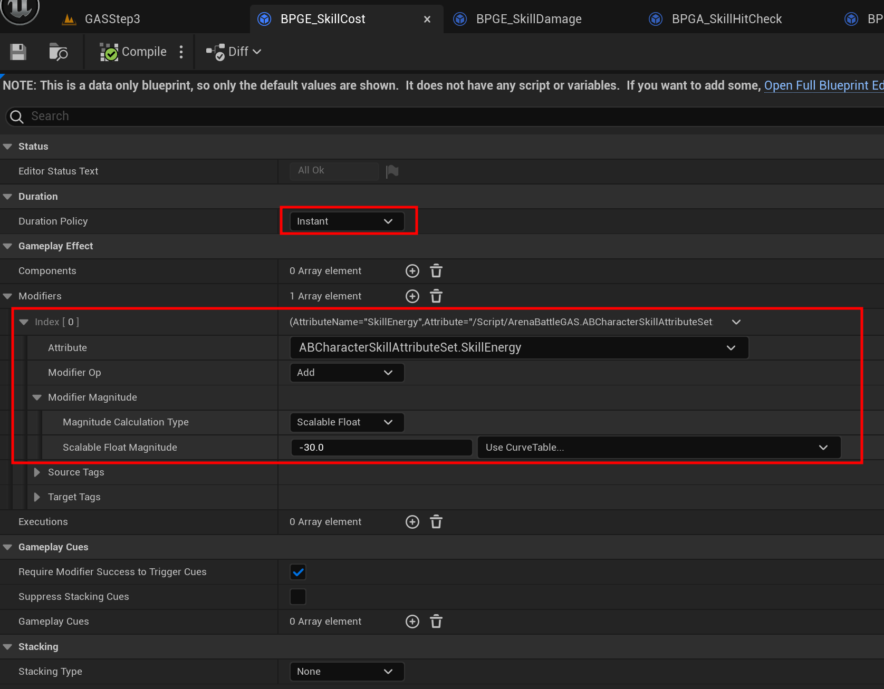The width and height of the screenshot is (884, 689).
Task: Click the Save blueprint floppy disk icon
Action: coord(18,52)
